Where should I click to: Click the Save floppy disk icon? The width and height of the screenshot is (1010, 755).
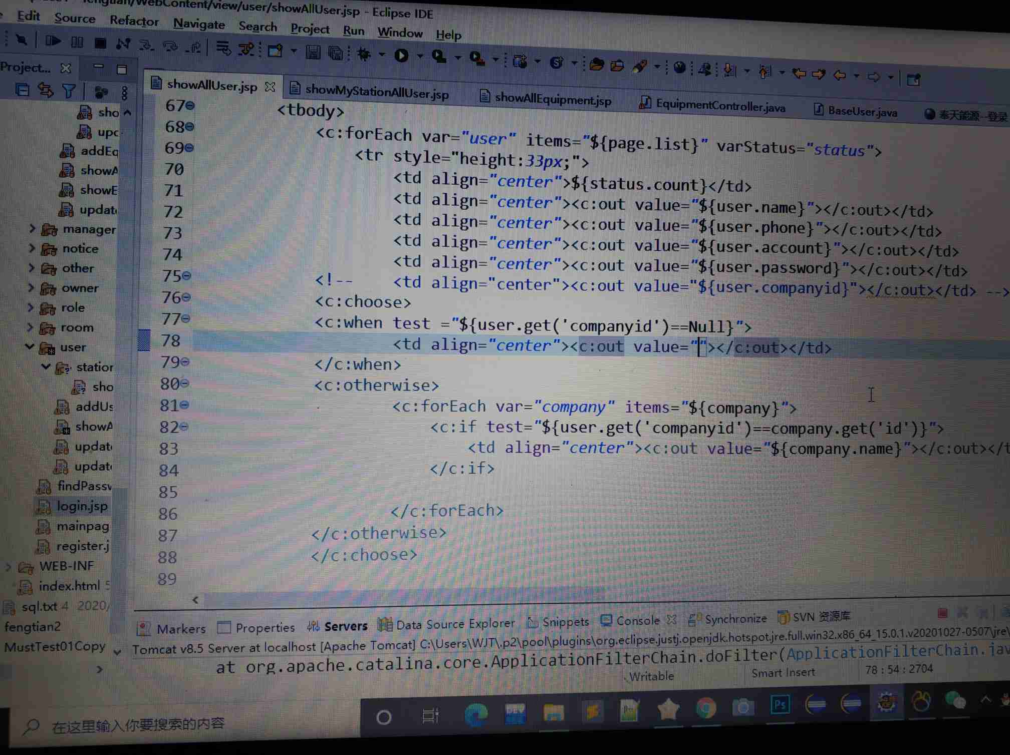(313, 52)
